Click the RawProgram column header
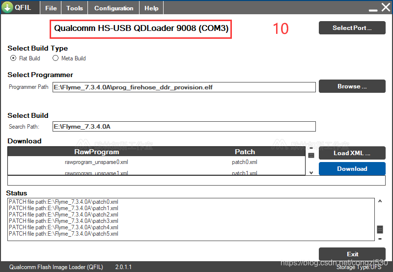The image size is (393, 272). pos(96,152)
